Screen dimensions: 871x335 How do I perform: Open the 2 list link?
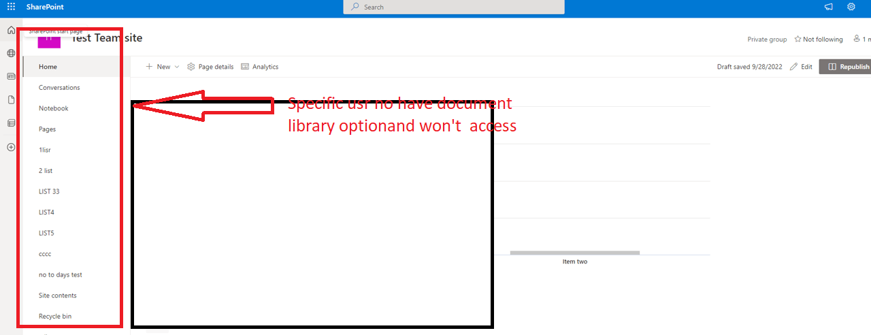pos(46,171)
